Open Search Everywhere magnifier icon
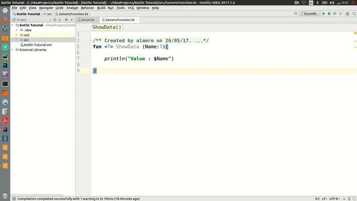The width and height of the screenshot is (357, 201). tap(354, 14)
